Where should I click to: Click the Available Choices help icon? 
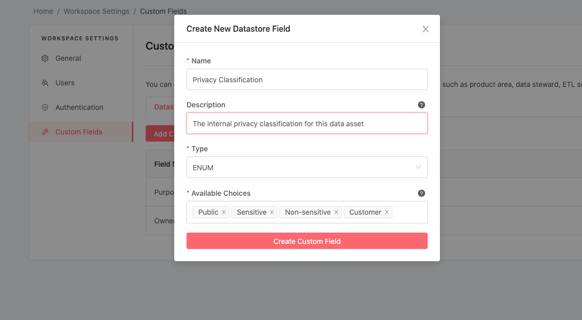click(422, 193)
